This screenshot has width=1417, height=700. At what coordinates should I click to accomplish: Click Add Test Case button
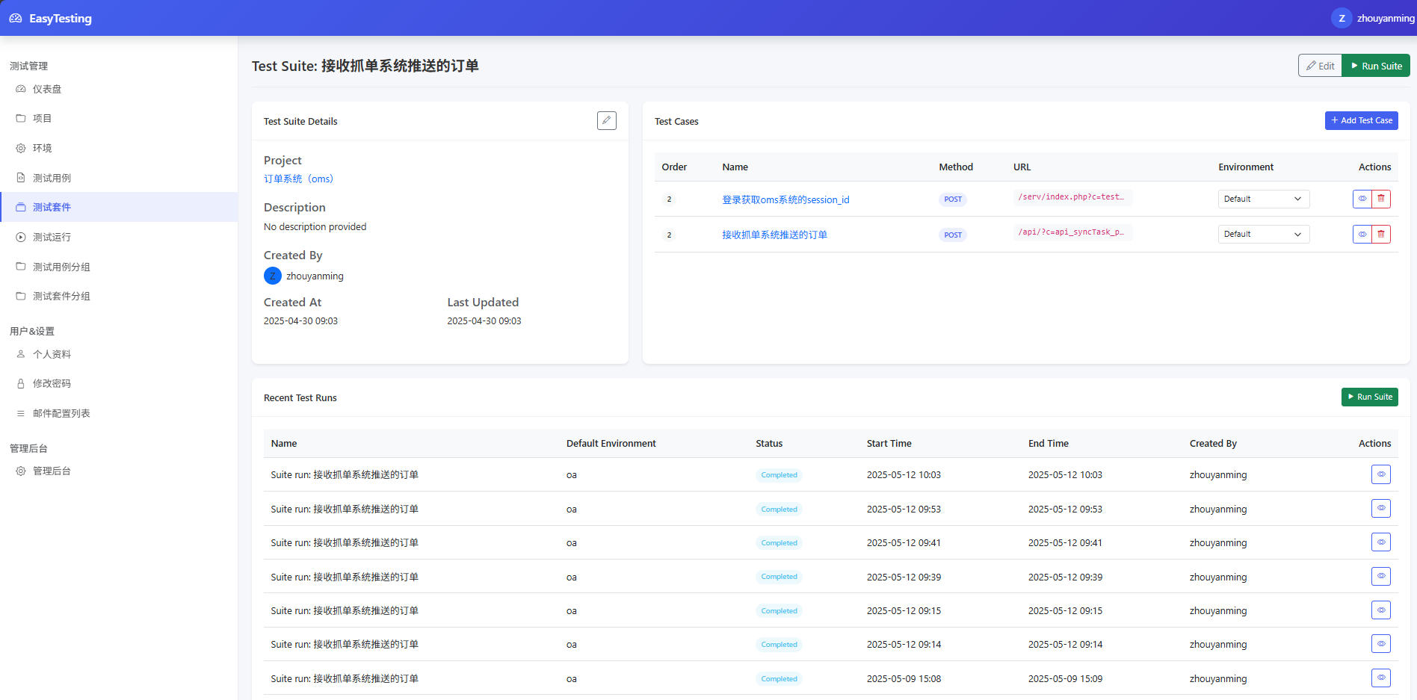point(1361,120)
